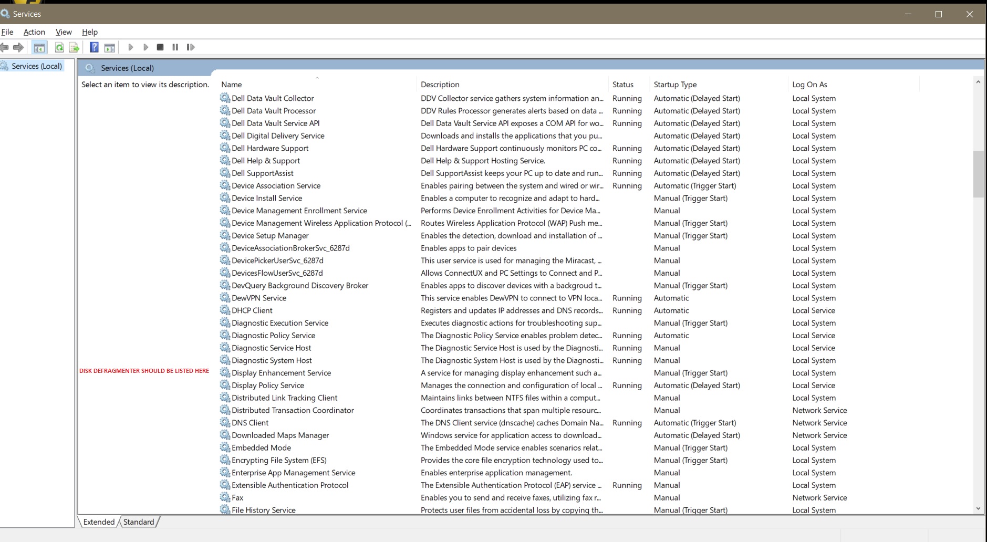Open the View menu
This screenshot has width=987, height=542.
64,32
